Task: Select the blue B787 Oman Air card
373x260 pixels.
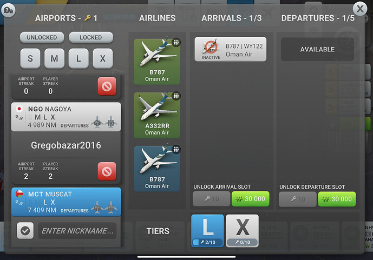Action: pyautogui.click(x=157, y=169)
